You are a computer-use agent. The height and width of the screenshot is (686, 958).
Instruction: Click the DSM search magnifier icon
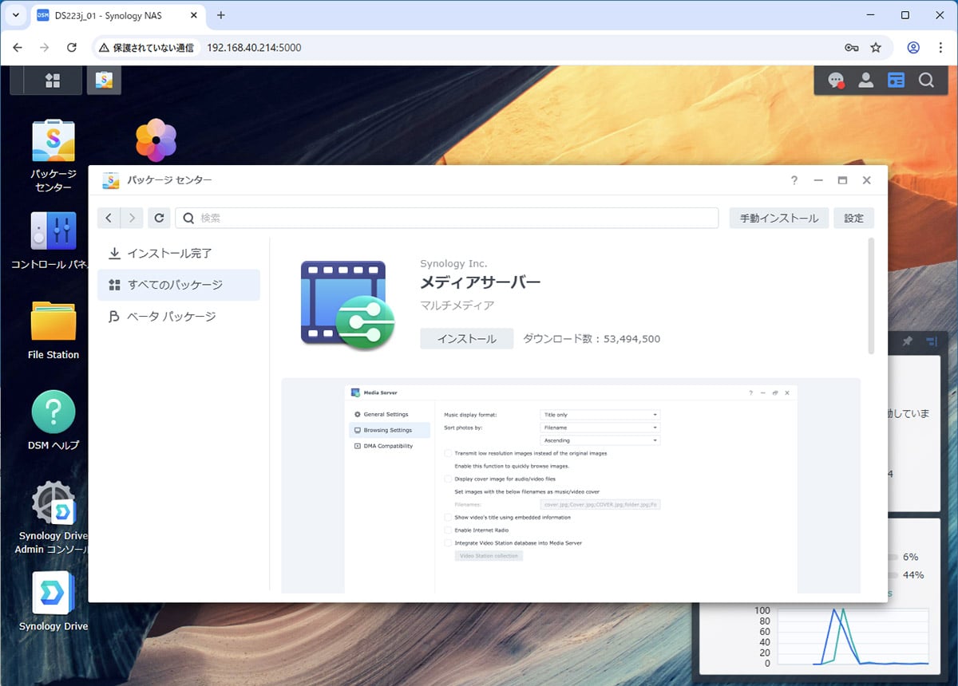tap(926, 80)
